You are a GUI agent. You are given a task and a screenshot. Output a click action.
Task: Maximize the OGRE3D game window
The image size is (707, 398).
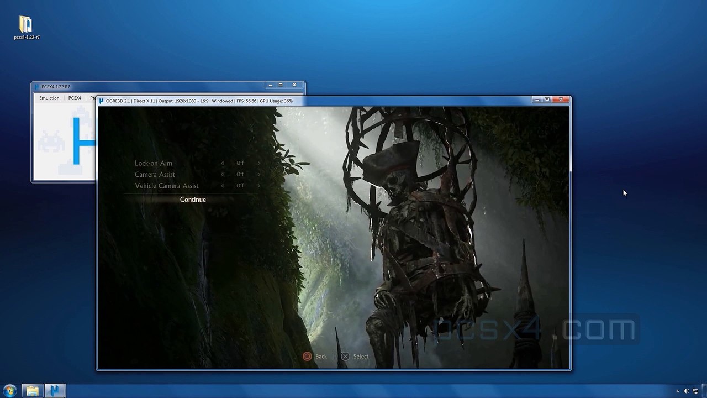click(547, 99)
